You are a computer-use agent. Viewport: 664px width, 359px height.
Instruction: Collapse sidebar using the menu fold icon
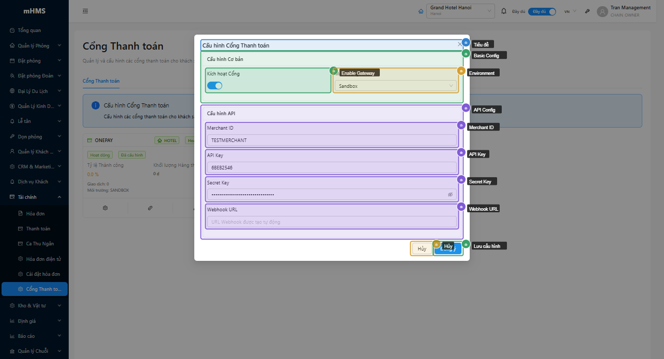point(85,11)
